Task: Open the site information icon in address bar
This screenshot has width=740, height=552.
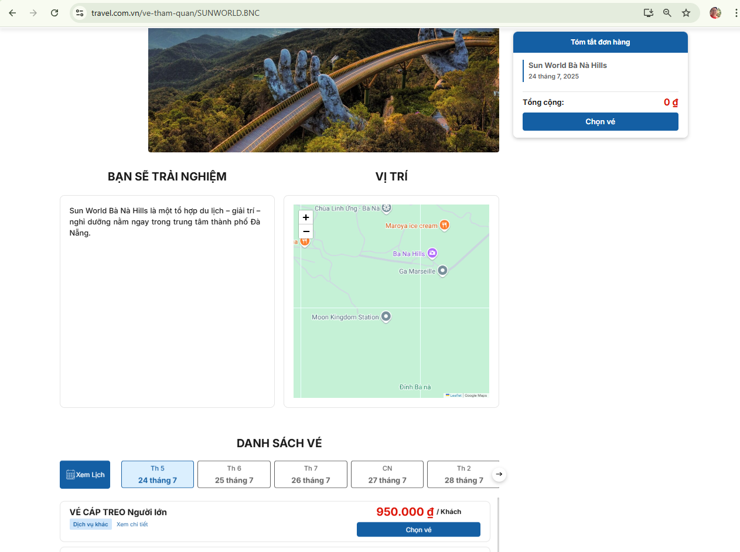Action: coord(80,13)
